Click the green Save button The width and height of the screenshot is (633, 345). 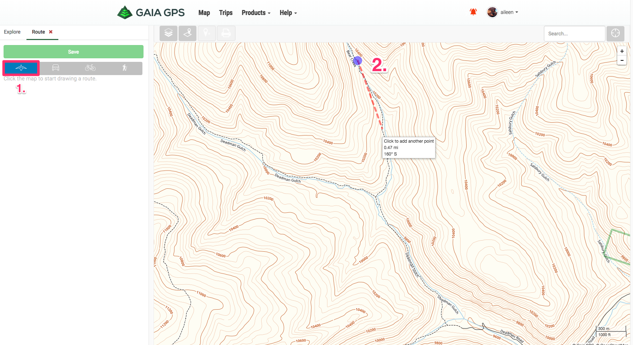[73, 52]
